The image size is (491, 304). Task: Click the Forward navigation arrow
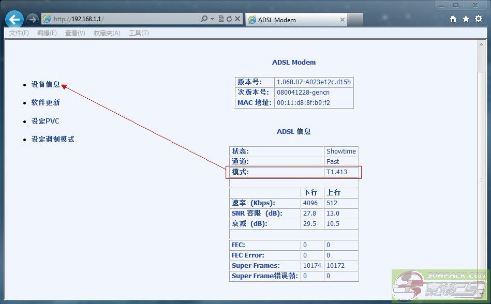(32, 19)
